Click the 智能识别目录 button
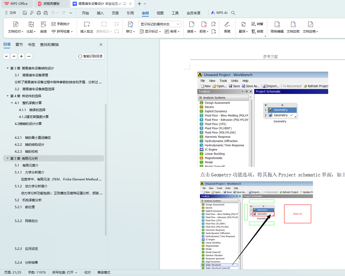Screen dimensions: 345x276 [90, 56]
